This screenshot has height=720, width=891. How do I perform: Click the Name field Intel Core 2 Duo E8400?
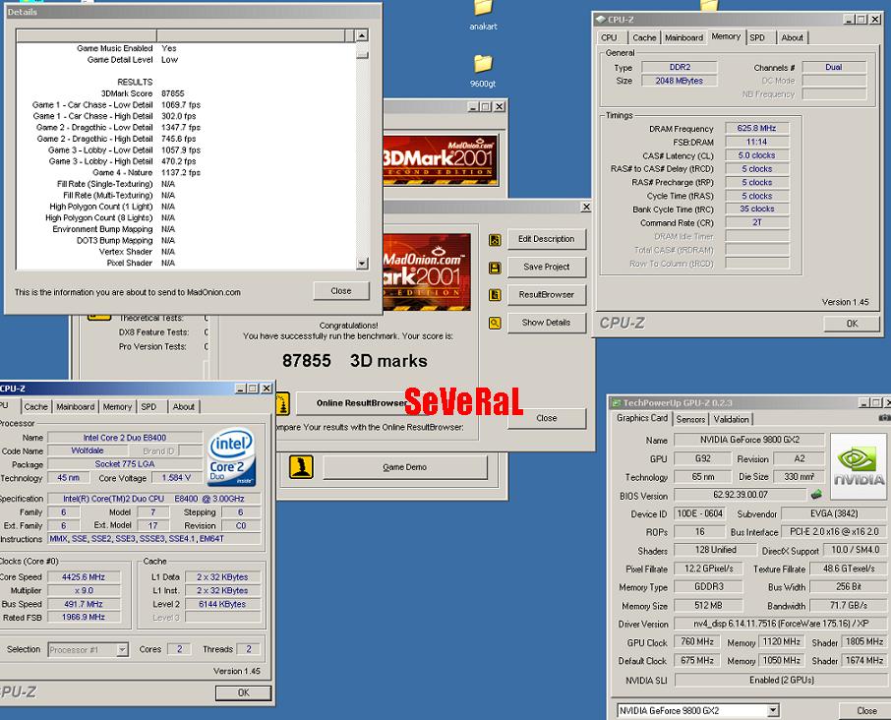125,438
